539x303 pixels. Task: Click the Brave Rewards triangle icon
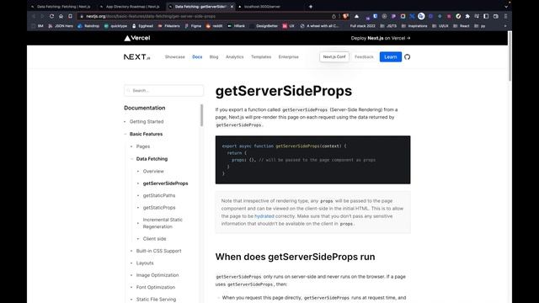(356, 16)
